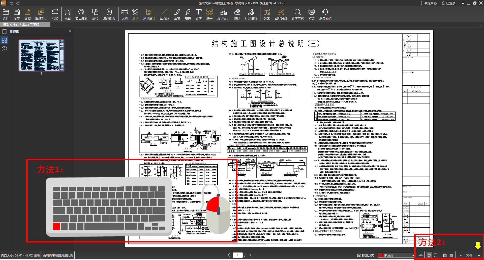Toggle the hand pan mode
Screen dimensions: 484x260
pos(429,255)
